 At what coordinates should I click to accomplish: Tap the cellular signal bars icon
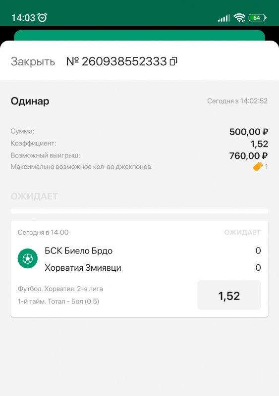pos(224,18)
